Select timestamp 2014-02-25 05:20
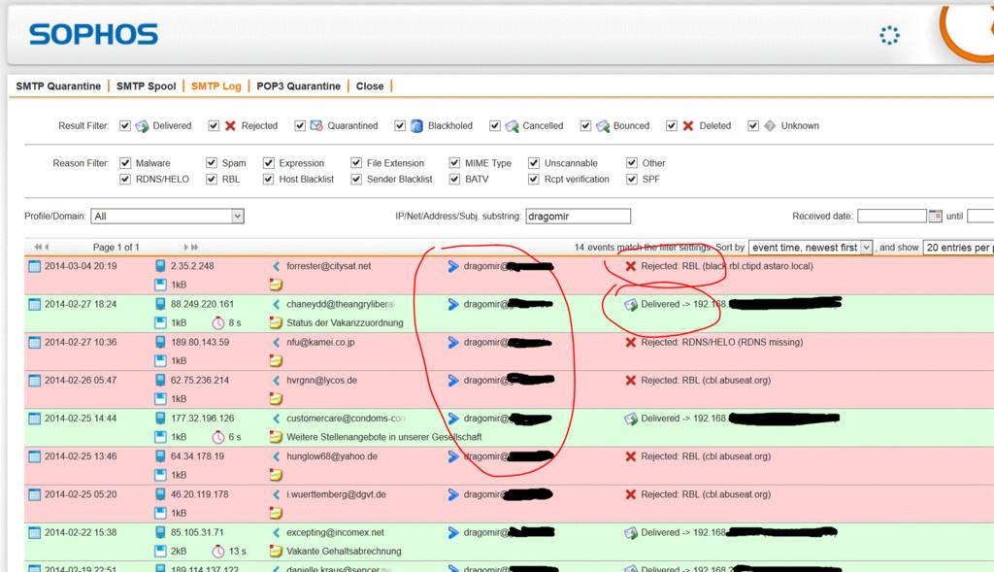994x572 pixels. [81, 494]
